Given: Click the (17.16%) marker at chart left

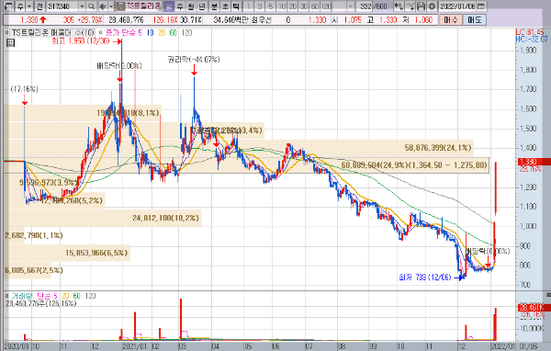Looking at the screenshot, I should 24,89.
